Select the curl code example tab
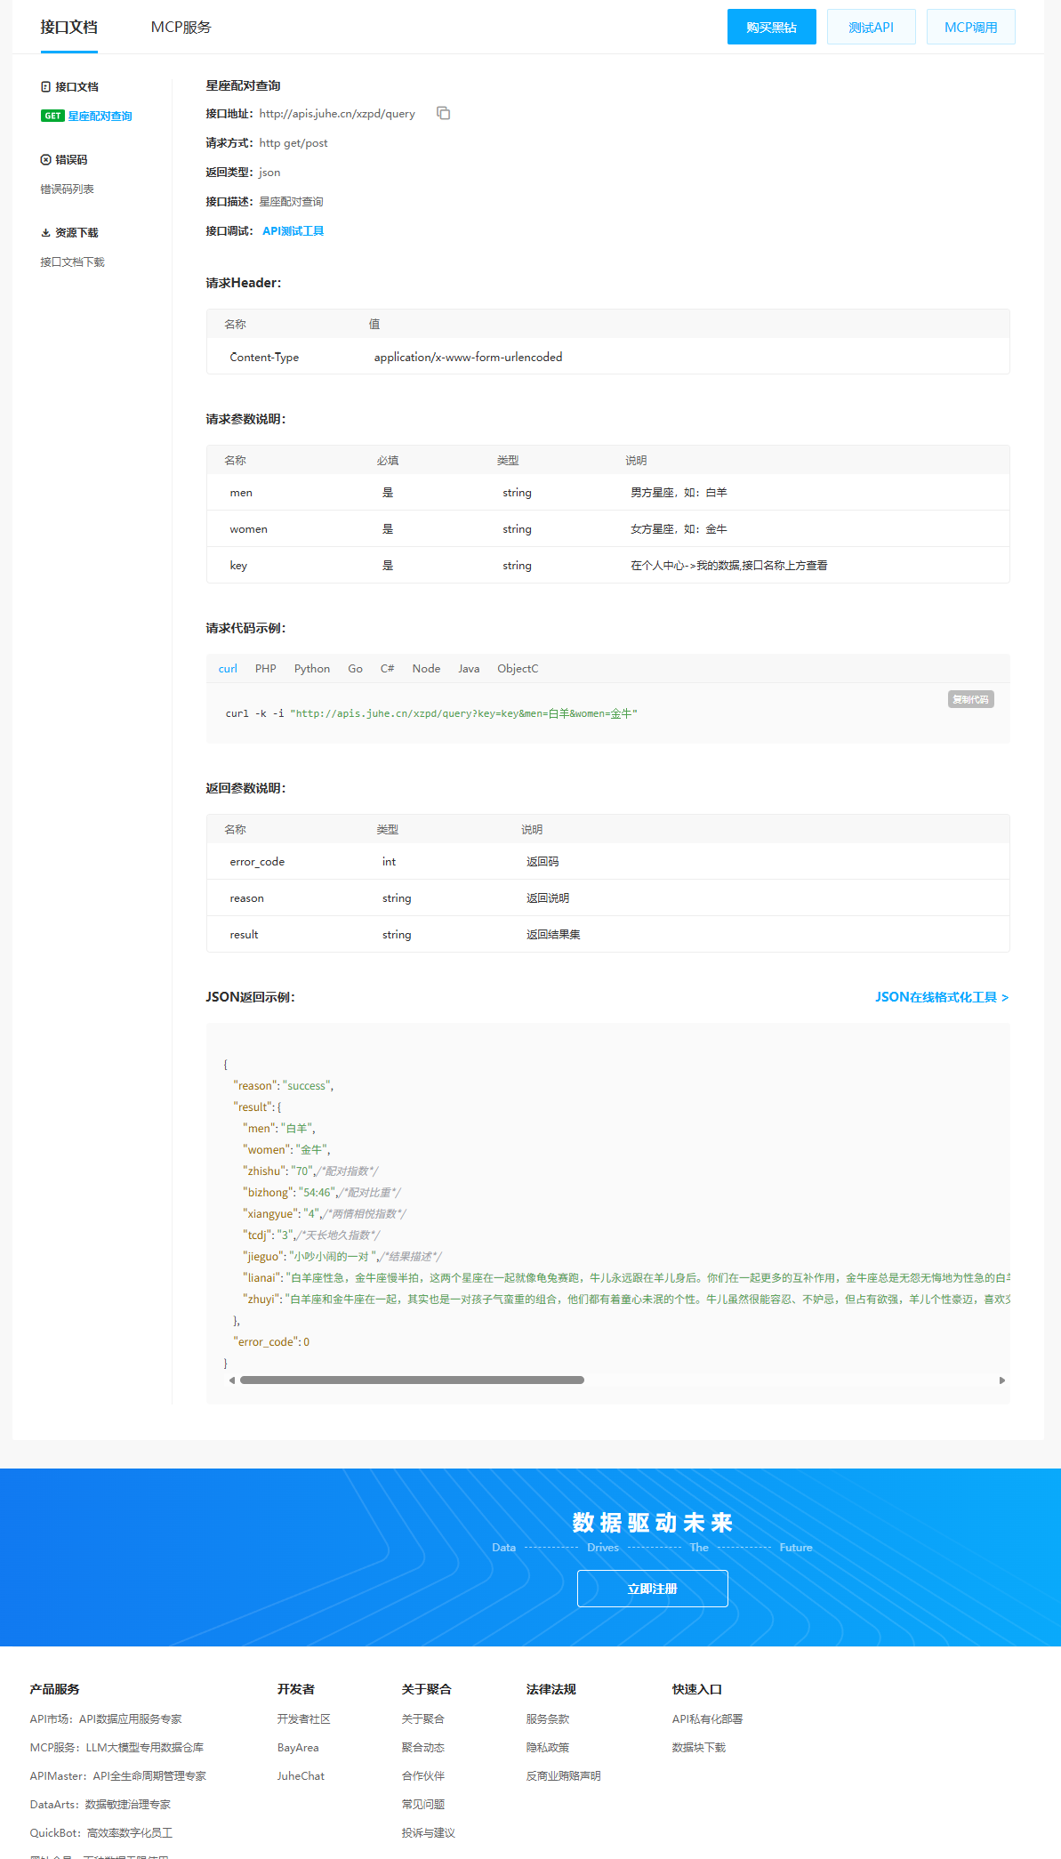 [228, 669]
